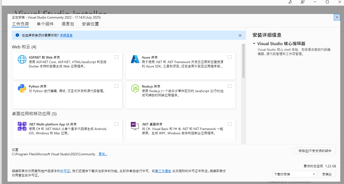
Task: Select the Python 开发 workload card
Action: click(x=68, y=95)
